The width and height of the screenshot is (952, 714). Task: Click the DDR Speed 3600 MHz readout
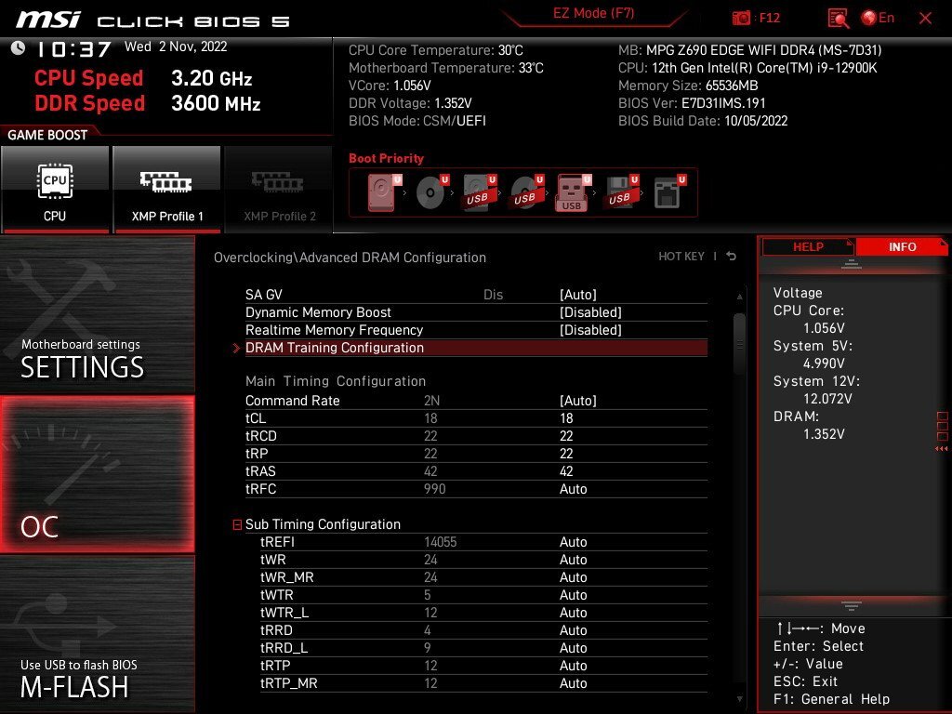coord(148,103)
